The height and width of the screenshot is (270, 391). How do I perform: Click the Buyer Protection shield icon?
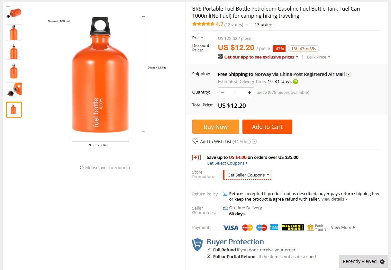[x=197, y=244]
